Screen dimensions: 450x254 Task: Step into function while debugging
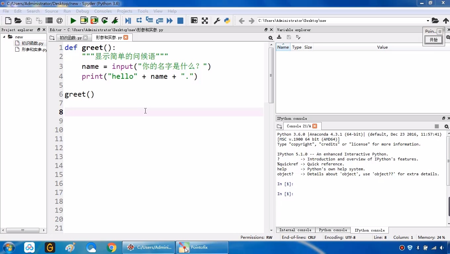click(149, 21)
